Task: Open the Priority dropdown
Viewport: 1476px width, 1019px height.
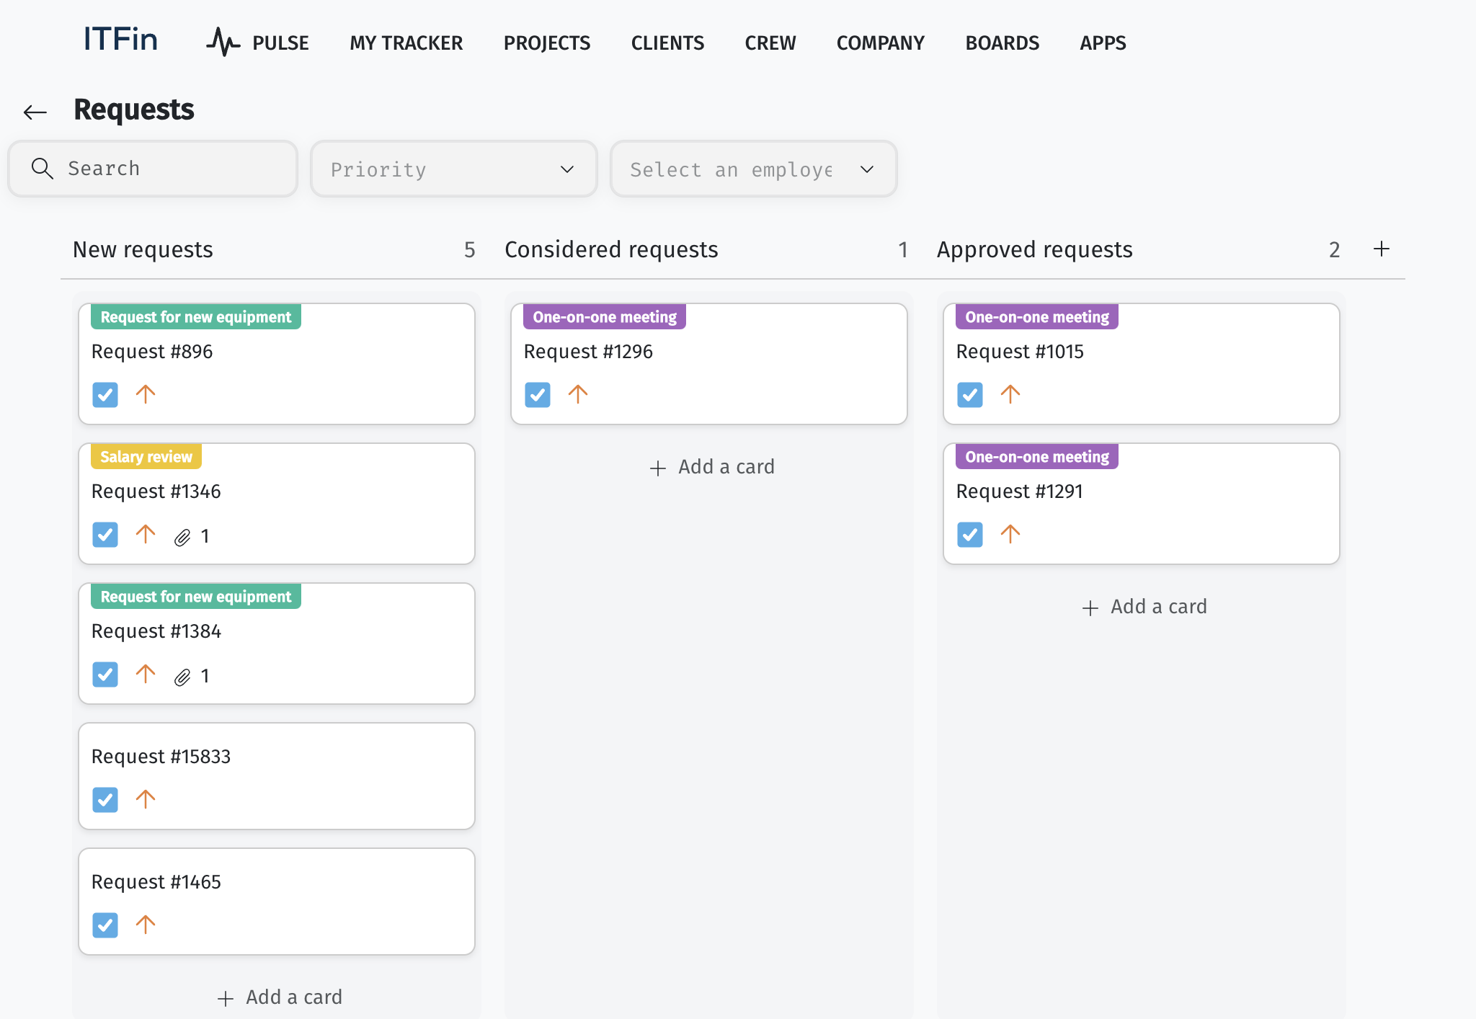Action: (454, 169)
